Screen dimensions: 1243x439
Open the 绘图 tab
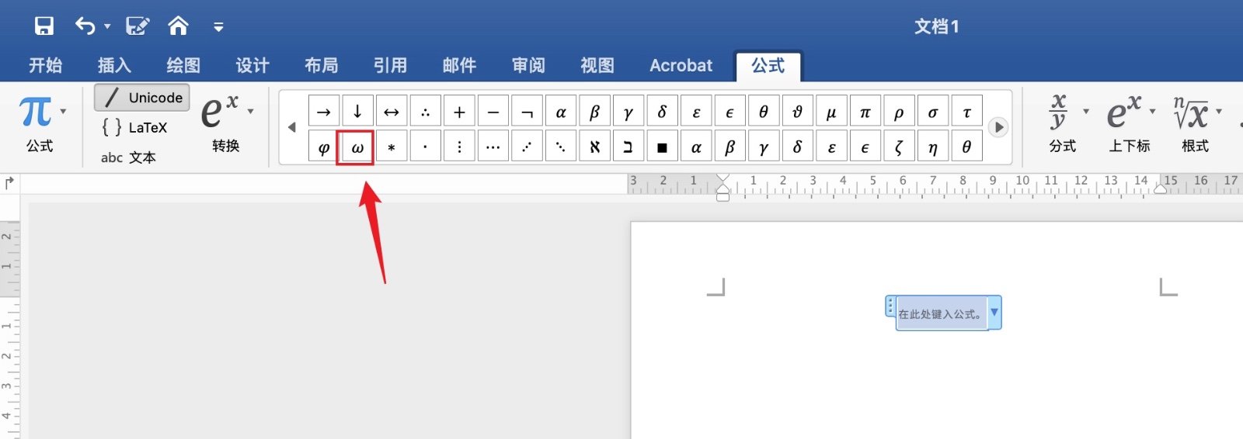pos(183,65)
